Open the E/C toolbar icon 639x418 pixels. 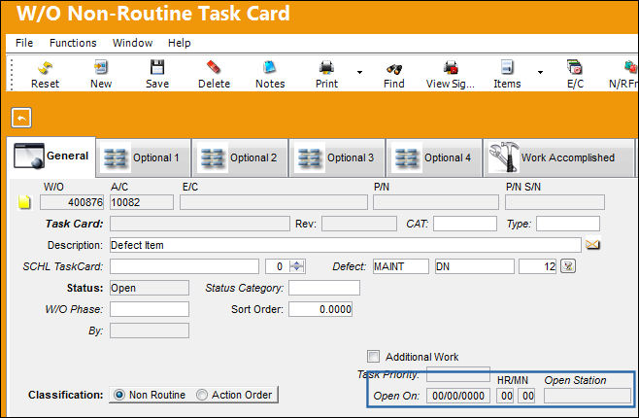point(575,75)
